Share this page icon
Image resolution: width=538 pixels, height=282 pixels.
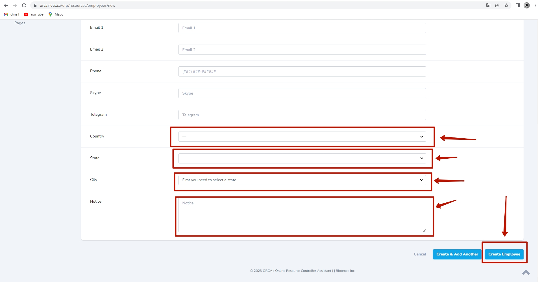497,5
